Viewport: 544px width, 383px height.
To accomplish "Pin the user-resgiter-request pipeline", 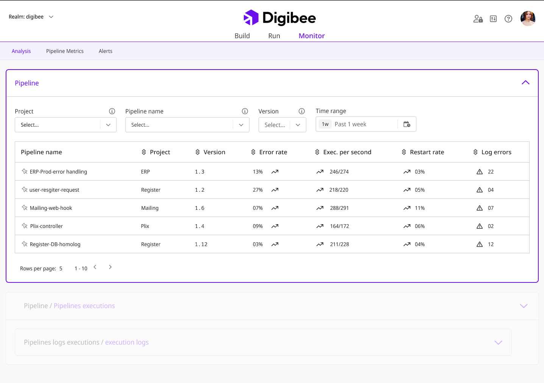I will (25, 189).
